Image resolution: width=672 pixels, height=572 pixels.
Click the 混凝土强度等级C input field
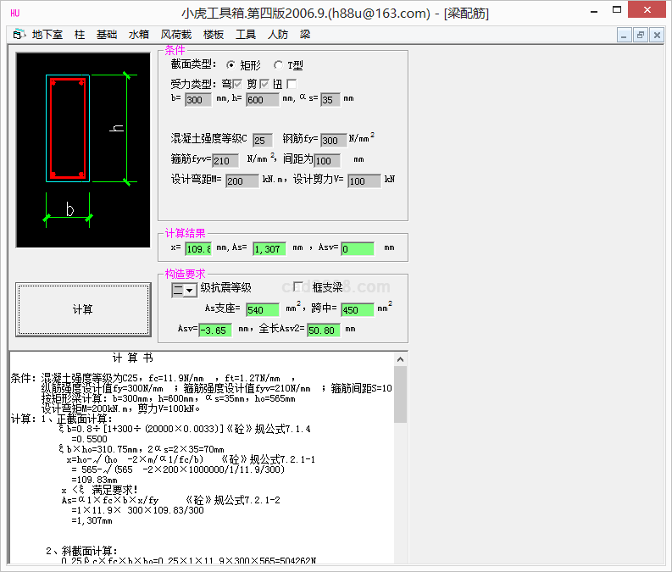pos(263,141)
